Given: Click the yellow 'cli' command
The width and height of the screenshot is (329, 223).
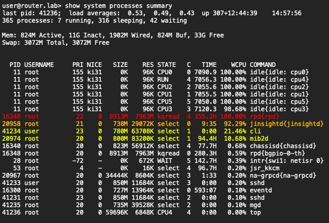Looking at the screenshot, I should click(x=255, y=131).
